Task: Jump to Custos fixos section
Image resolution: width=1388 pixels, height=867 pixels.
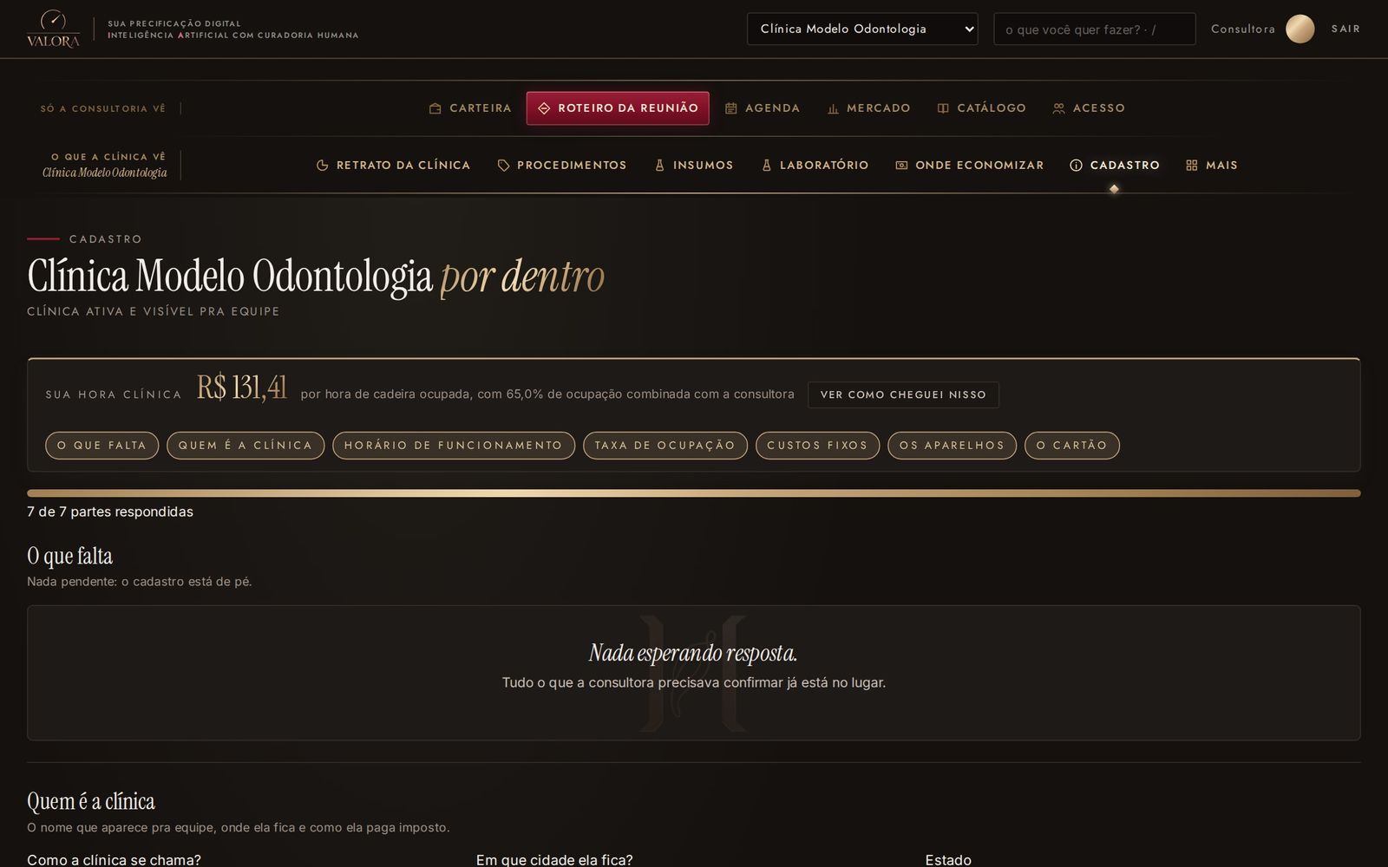Action: click(x=817, y=446)
